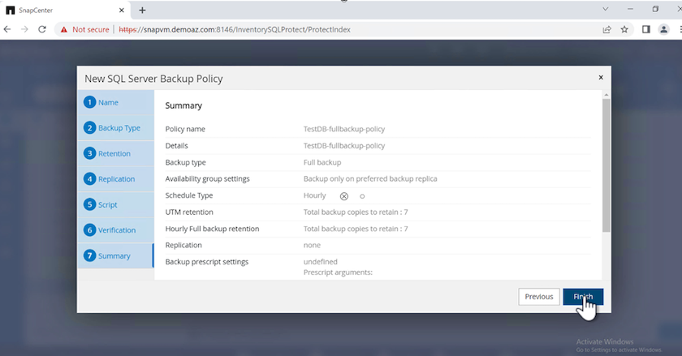
Task: Open the browser side panel
Action: (646, 29)
